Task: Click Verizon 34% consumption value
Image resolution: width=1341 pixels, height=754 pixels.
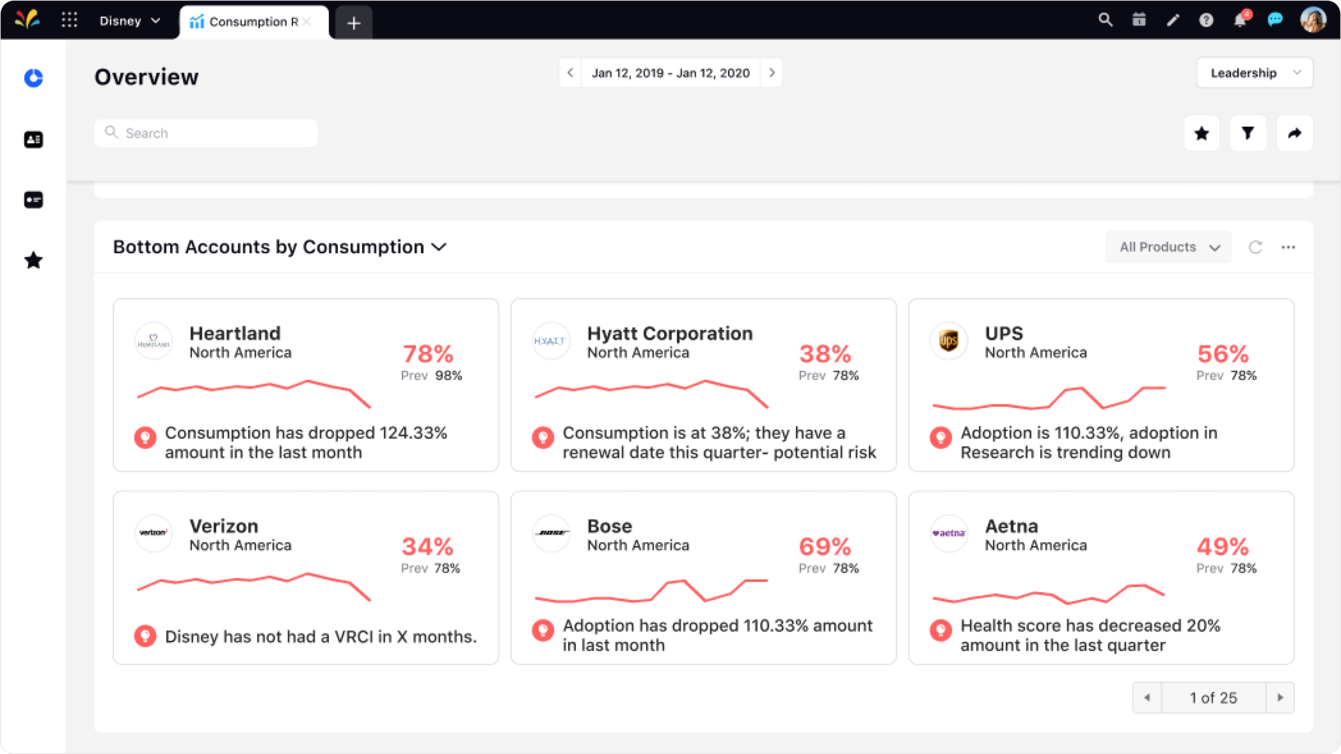Action: coord(428,547)
